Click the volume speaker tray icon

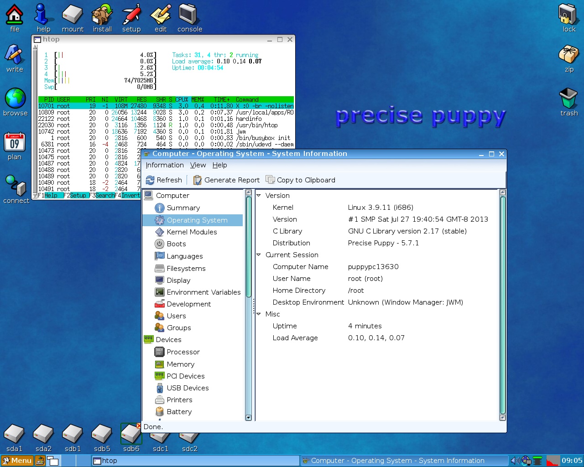pos(515,461)
